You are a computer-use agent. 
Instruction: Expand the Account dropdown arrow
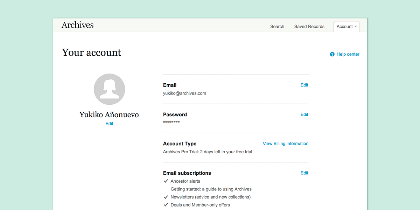point(356,27)
